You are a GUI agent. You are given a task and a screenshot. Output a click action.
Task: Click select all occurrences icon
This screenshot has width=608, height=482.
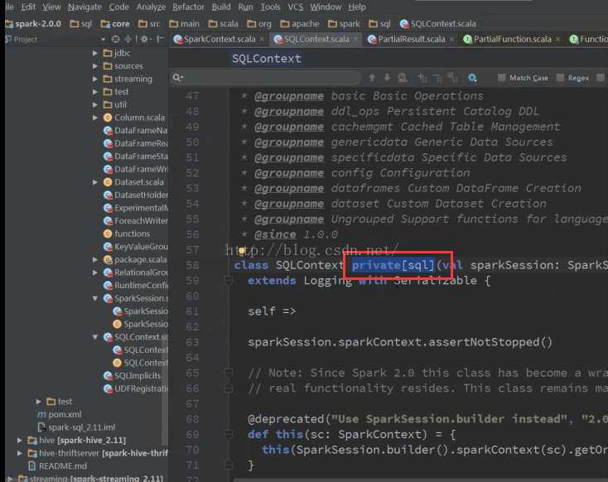[453, 78]
